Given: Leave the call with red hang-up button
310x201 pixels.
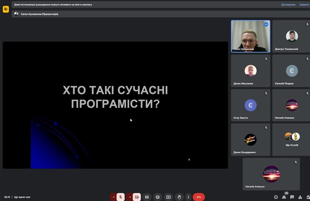Looking at the screenshot, I should (199, 197).
